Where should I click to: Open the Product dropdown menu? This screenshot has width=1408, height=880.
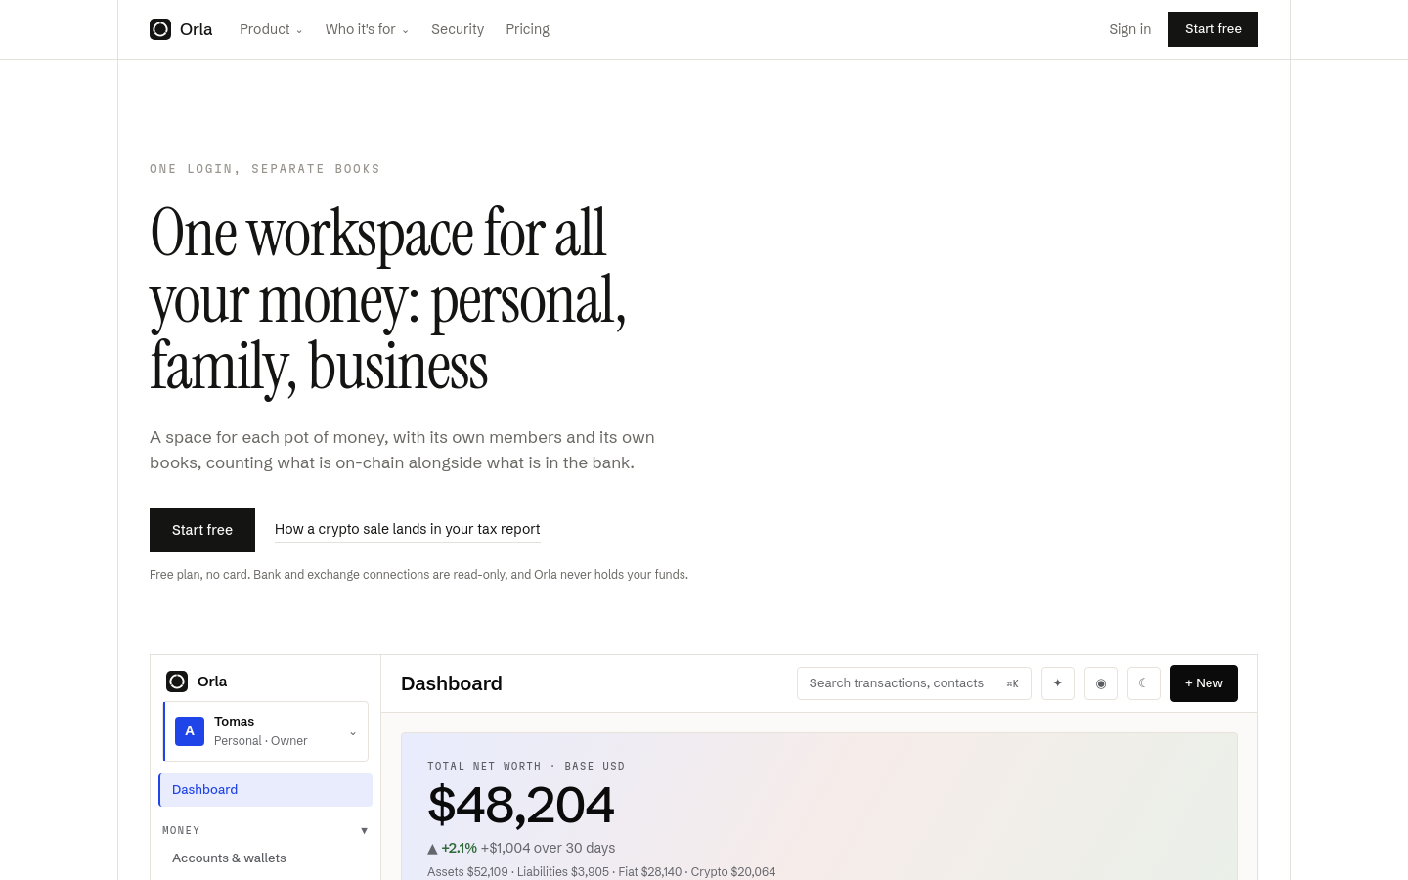[x=271, y=29]
